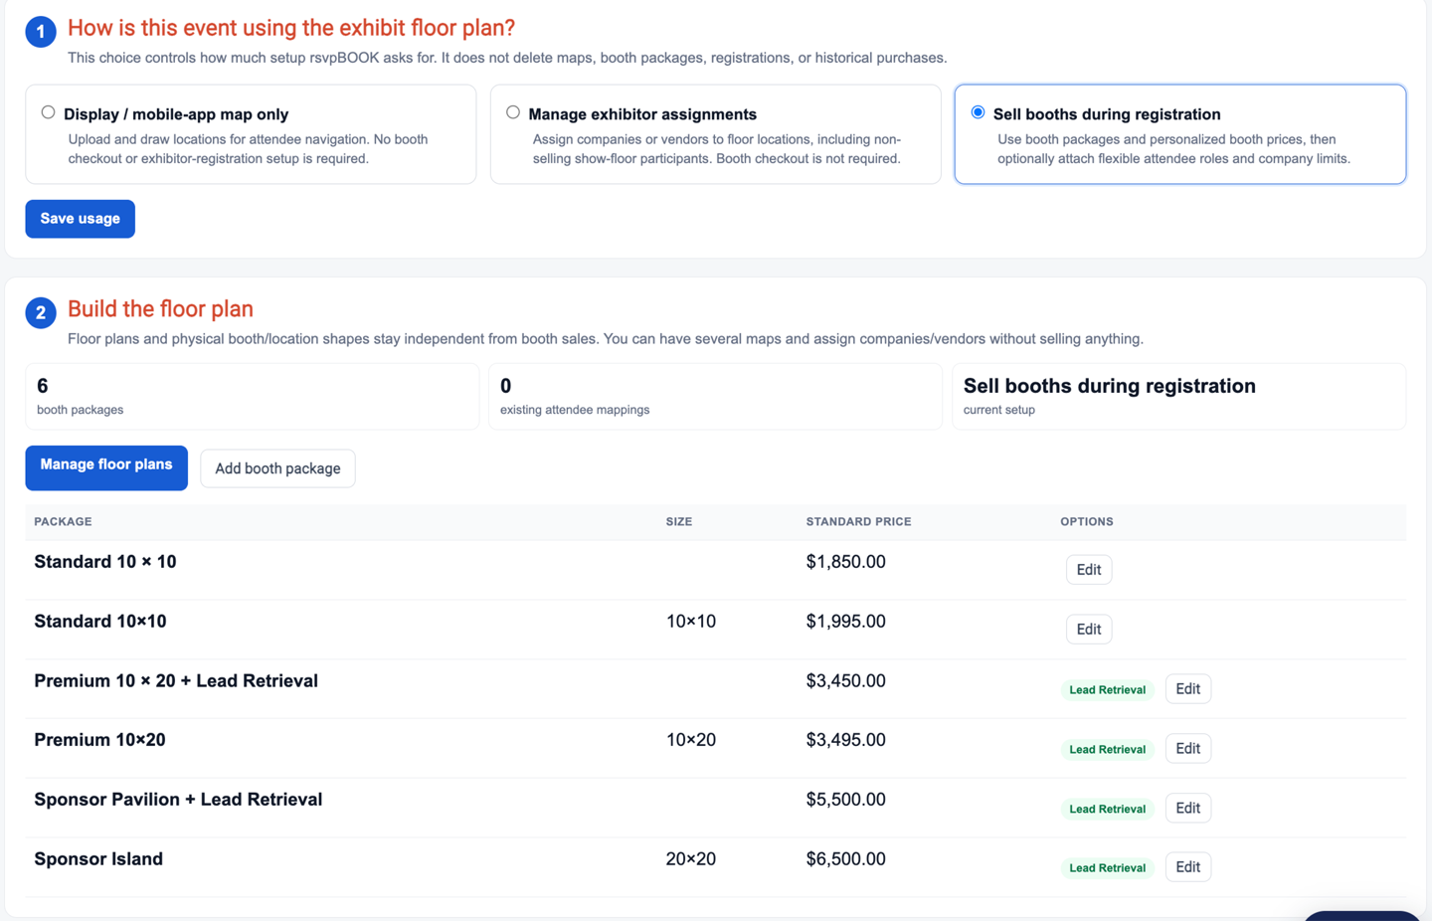The width and height of the screenshot is (1432, 921).
Task: Click the '6 booth packages' summary card
Action: tap(253, 396)
